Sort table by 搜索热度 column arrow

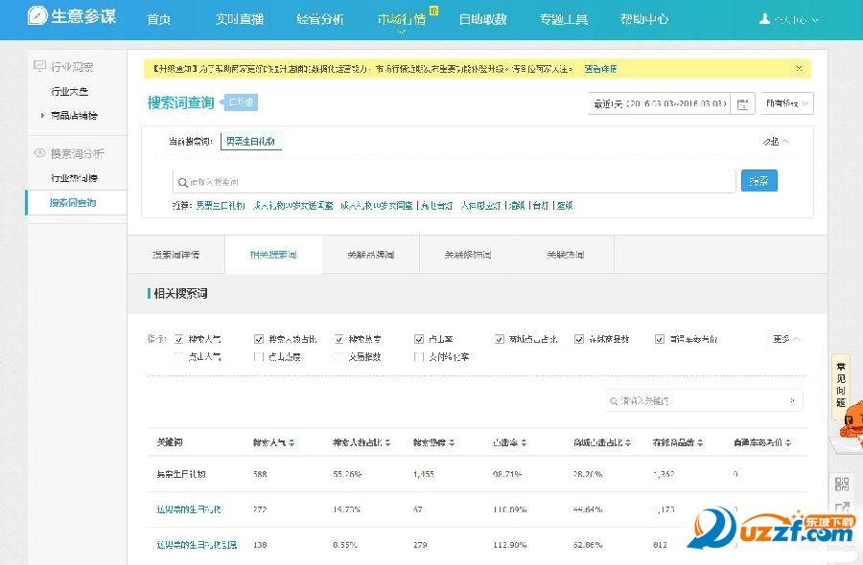point(452,442)
